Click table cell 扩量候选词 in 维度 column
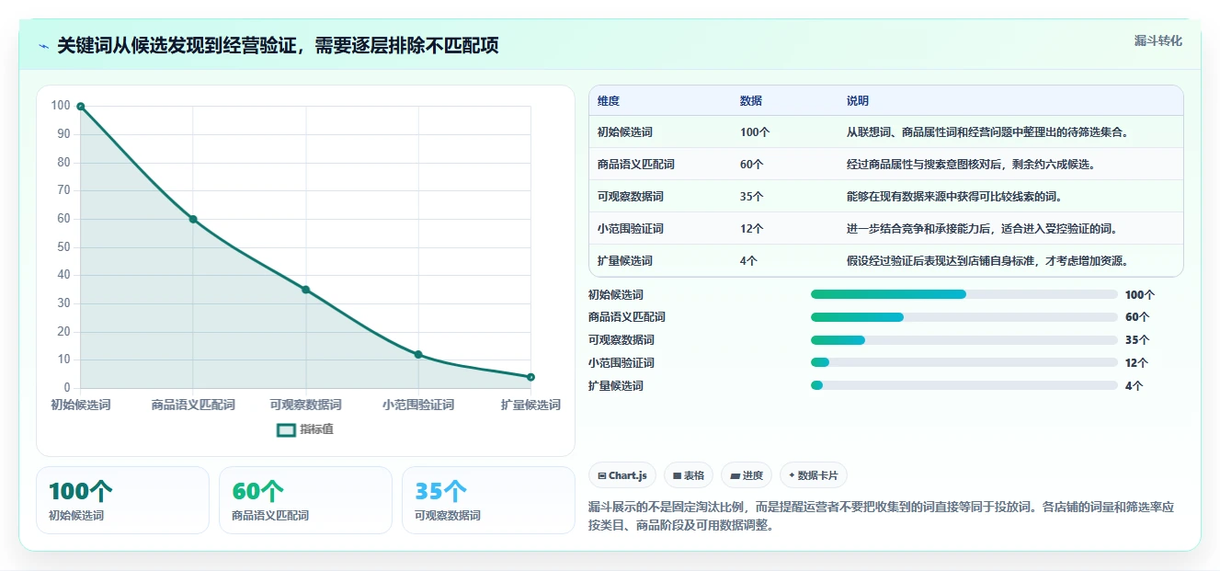This screenshot has width=1220, height=571. (x=625, y=261)
